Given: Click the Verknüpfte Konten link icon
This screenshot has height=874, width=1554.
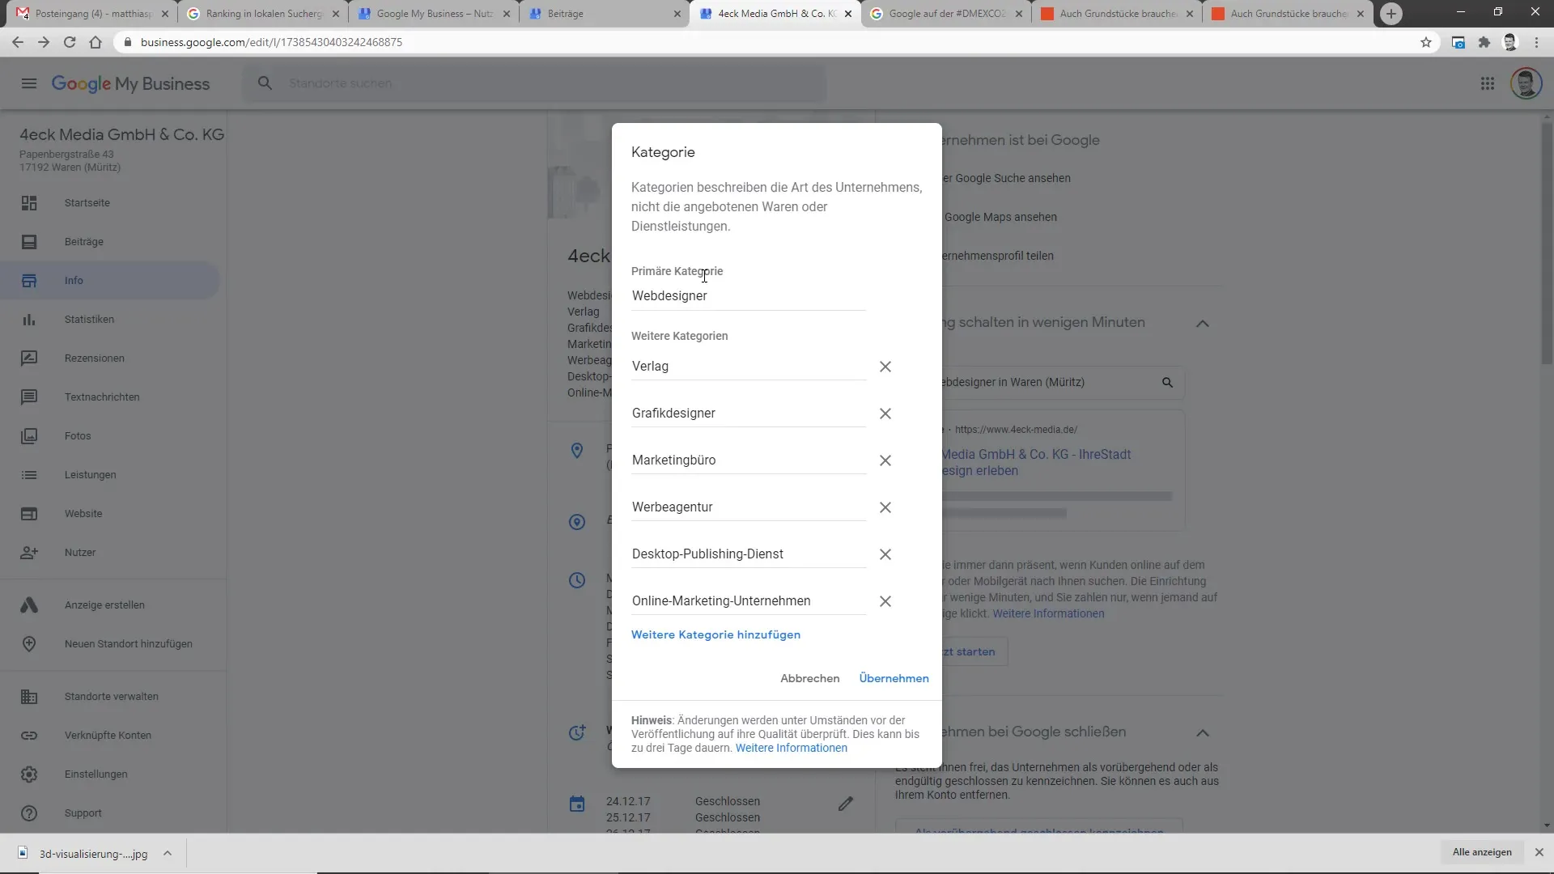Looking at the screenshot, I should pyautogui.click(x=29, y=736).
